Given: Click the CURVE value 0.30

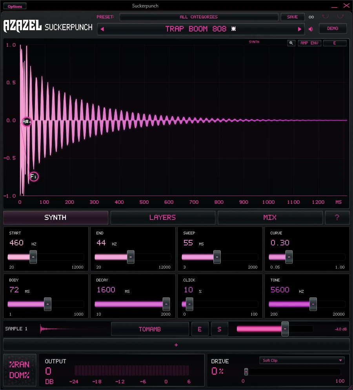Looking at the screenshot, I should point(280,243).
